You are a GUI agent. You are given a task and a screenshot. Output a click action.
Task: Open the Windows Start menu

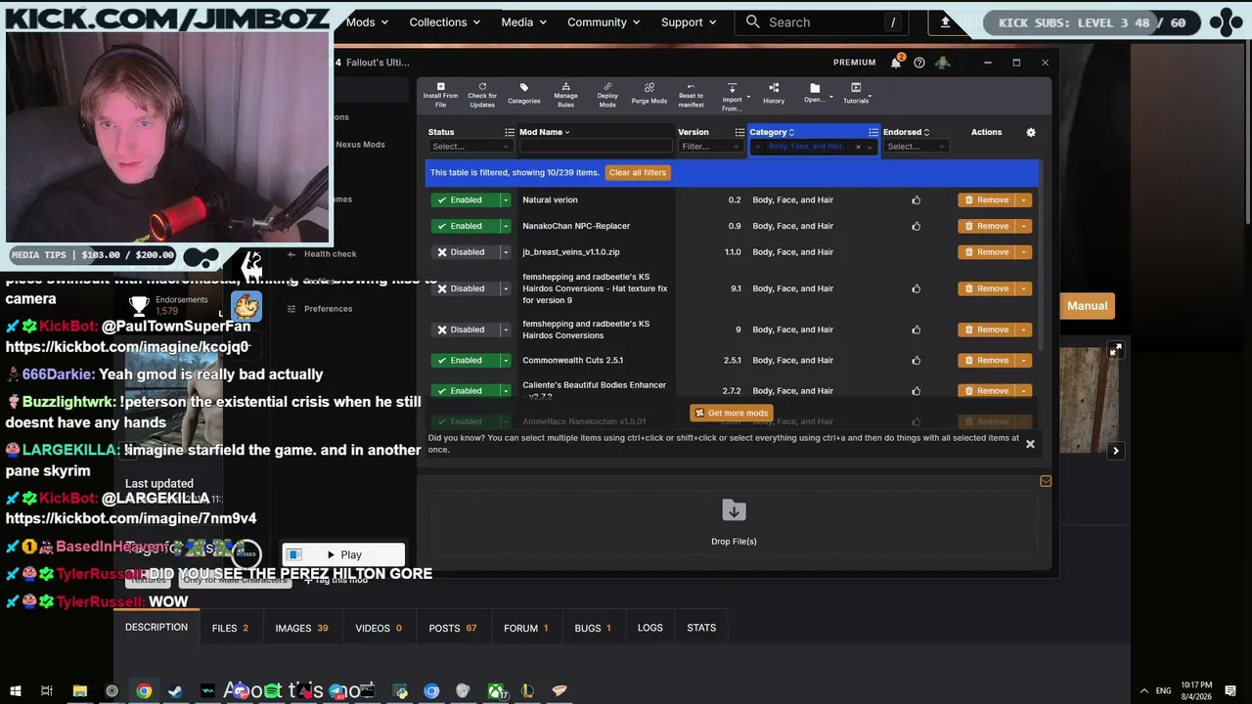(15, 691)
